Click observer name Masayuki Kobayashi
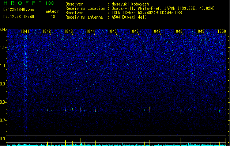This screenshot has width=230, height=146. click(x=131, y=4)
